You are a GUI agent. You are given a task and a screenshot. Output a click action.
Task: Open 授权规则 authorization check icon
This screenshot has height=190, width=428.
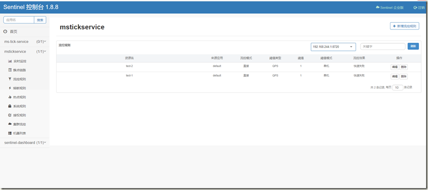coord(10,115)
